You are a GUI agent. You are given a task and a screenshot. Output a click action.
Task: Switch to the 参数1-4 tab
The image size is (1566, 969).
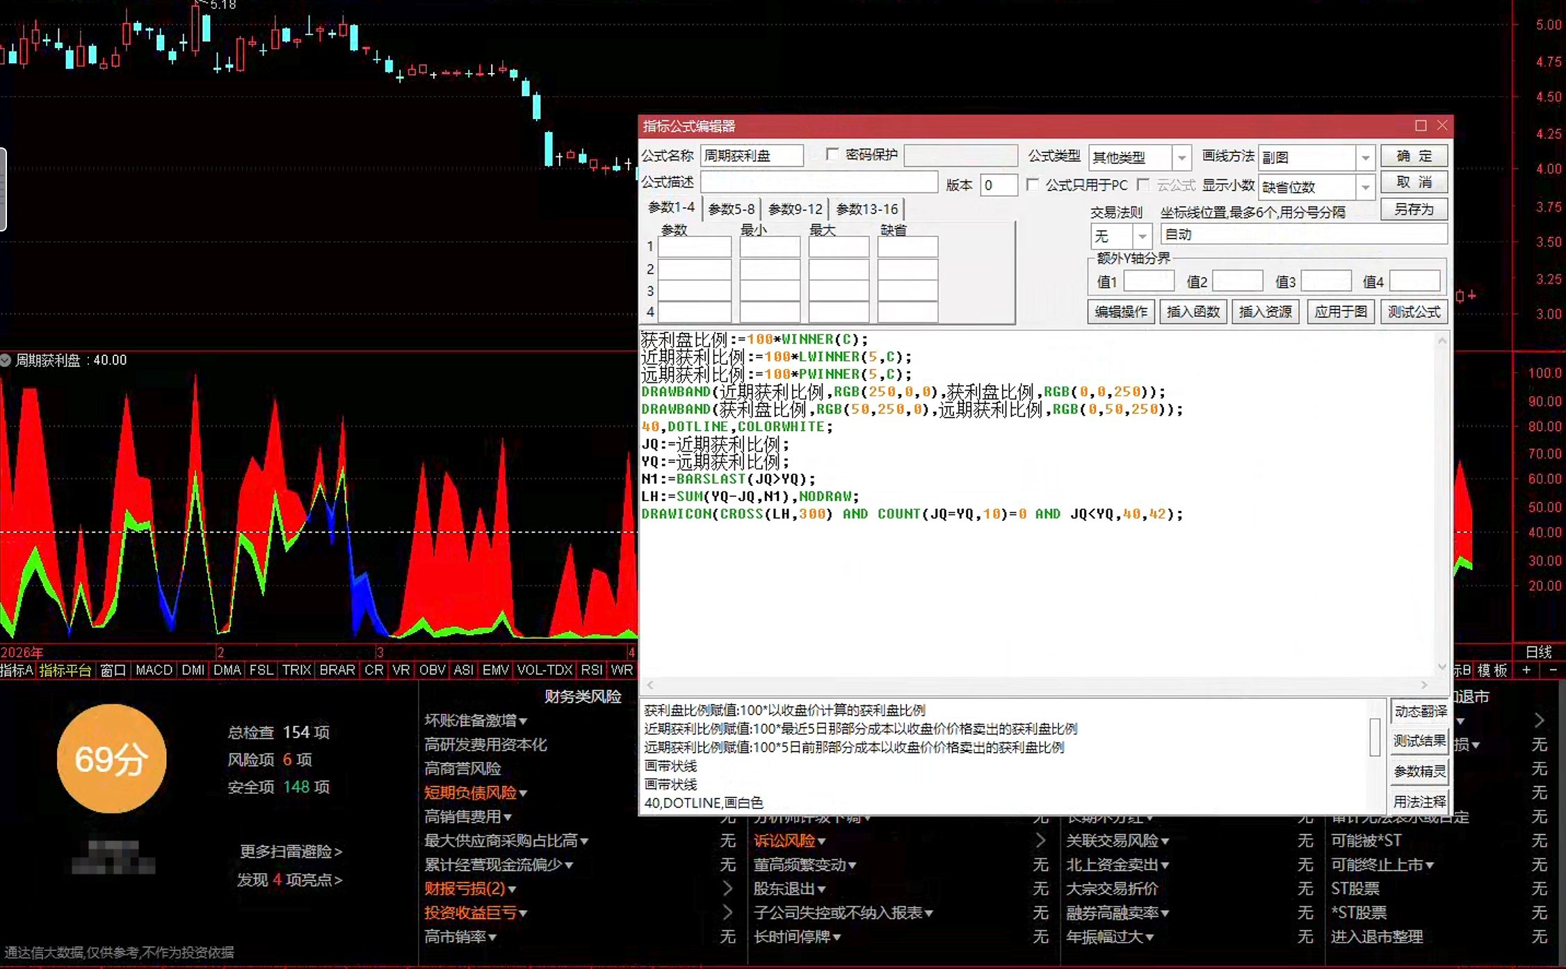(671, 208)
